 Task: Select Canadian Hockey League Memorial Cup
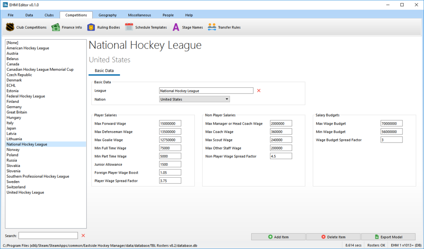(x=46, y=69)
